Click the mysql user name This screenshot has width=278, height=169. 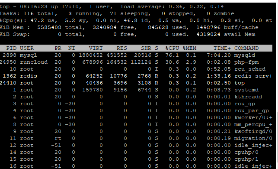click(x=29, y=55)
